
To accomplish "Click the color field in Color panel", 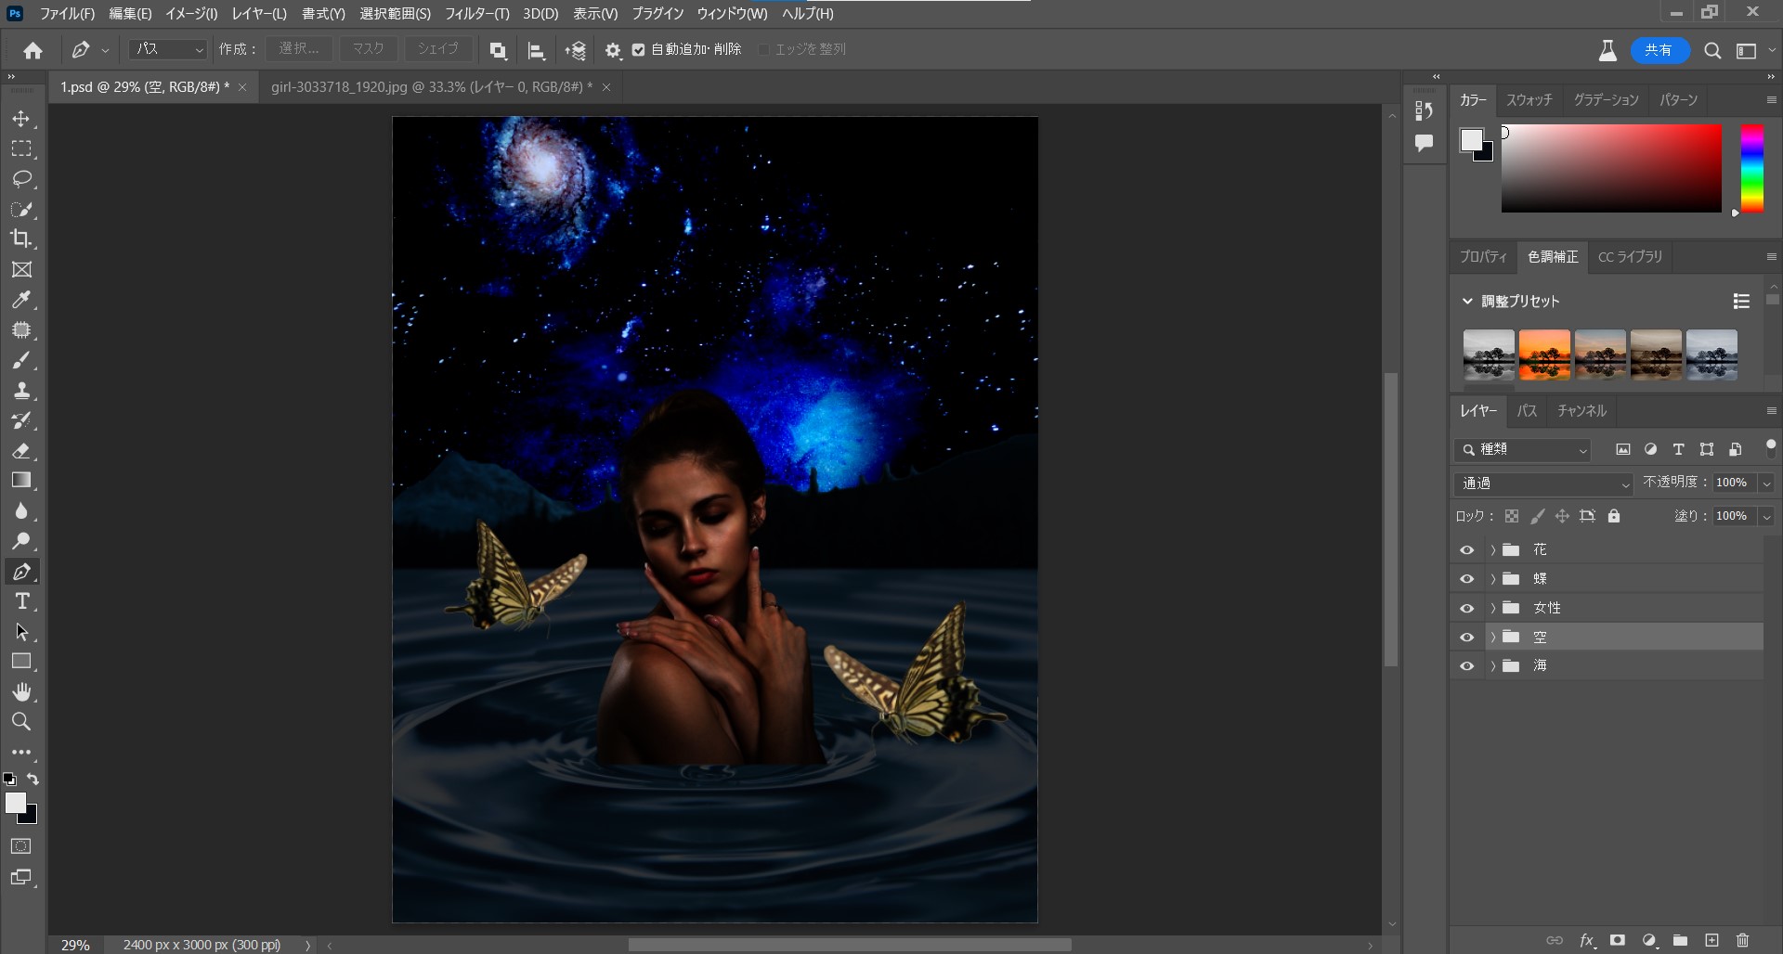I will click(1611, 169).
